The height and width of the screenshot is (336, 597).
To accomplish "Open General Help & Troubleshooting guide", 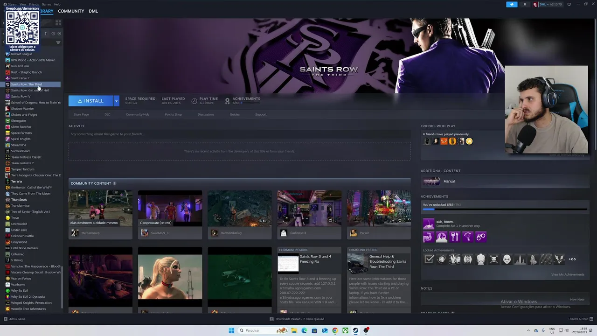I will point(379,277).
